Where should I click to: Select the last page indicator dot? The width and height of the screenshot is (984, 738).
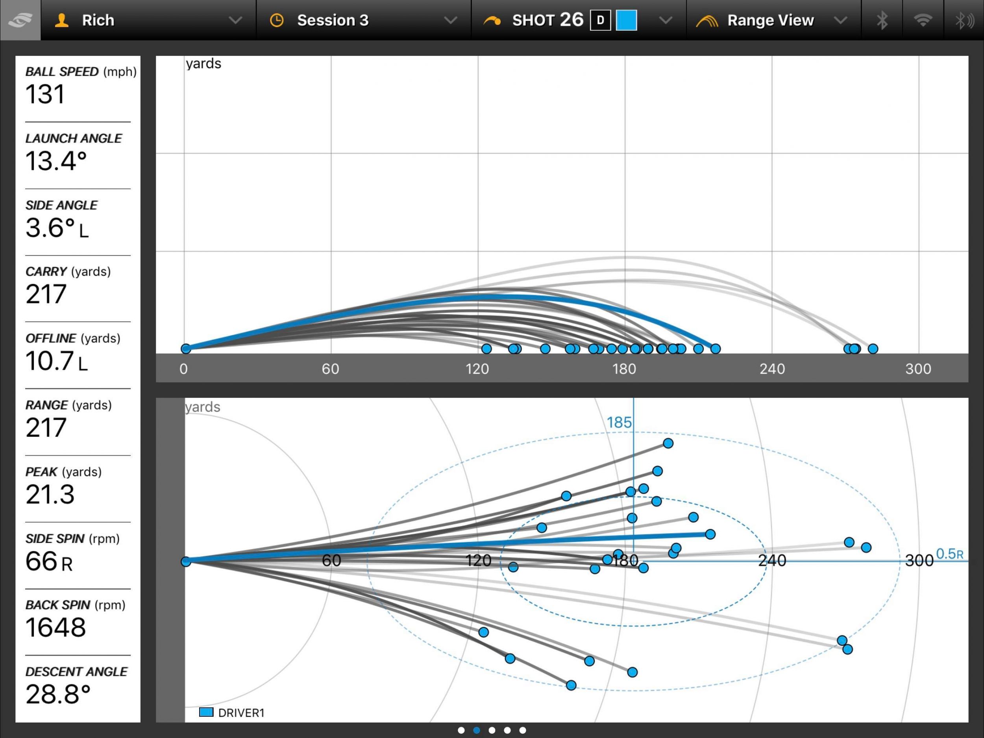point(523,730)
